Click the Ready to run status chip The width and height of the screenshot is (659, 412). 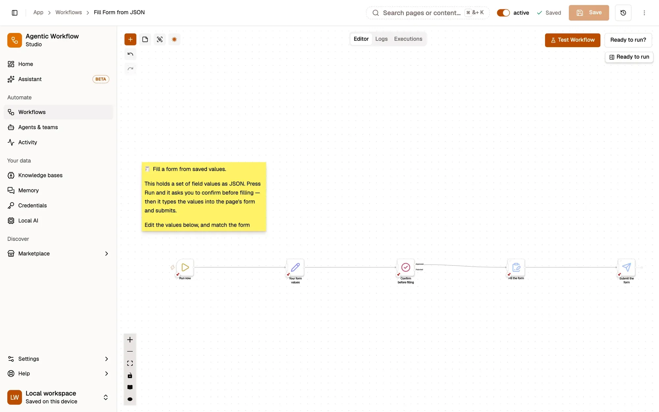(629, 57)
